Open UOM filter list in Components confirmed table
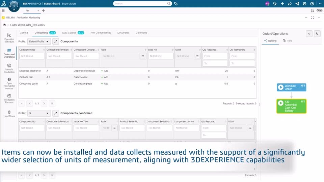The image size is (324, 182). pyautogui.click(x=250, y=128)
